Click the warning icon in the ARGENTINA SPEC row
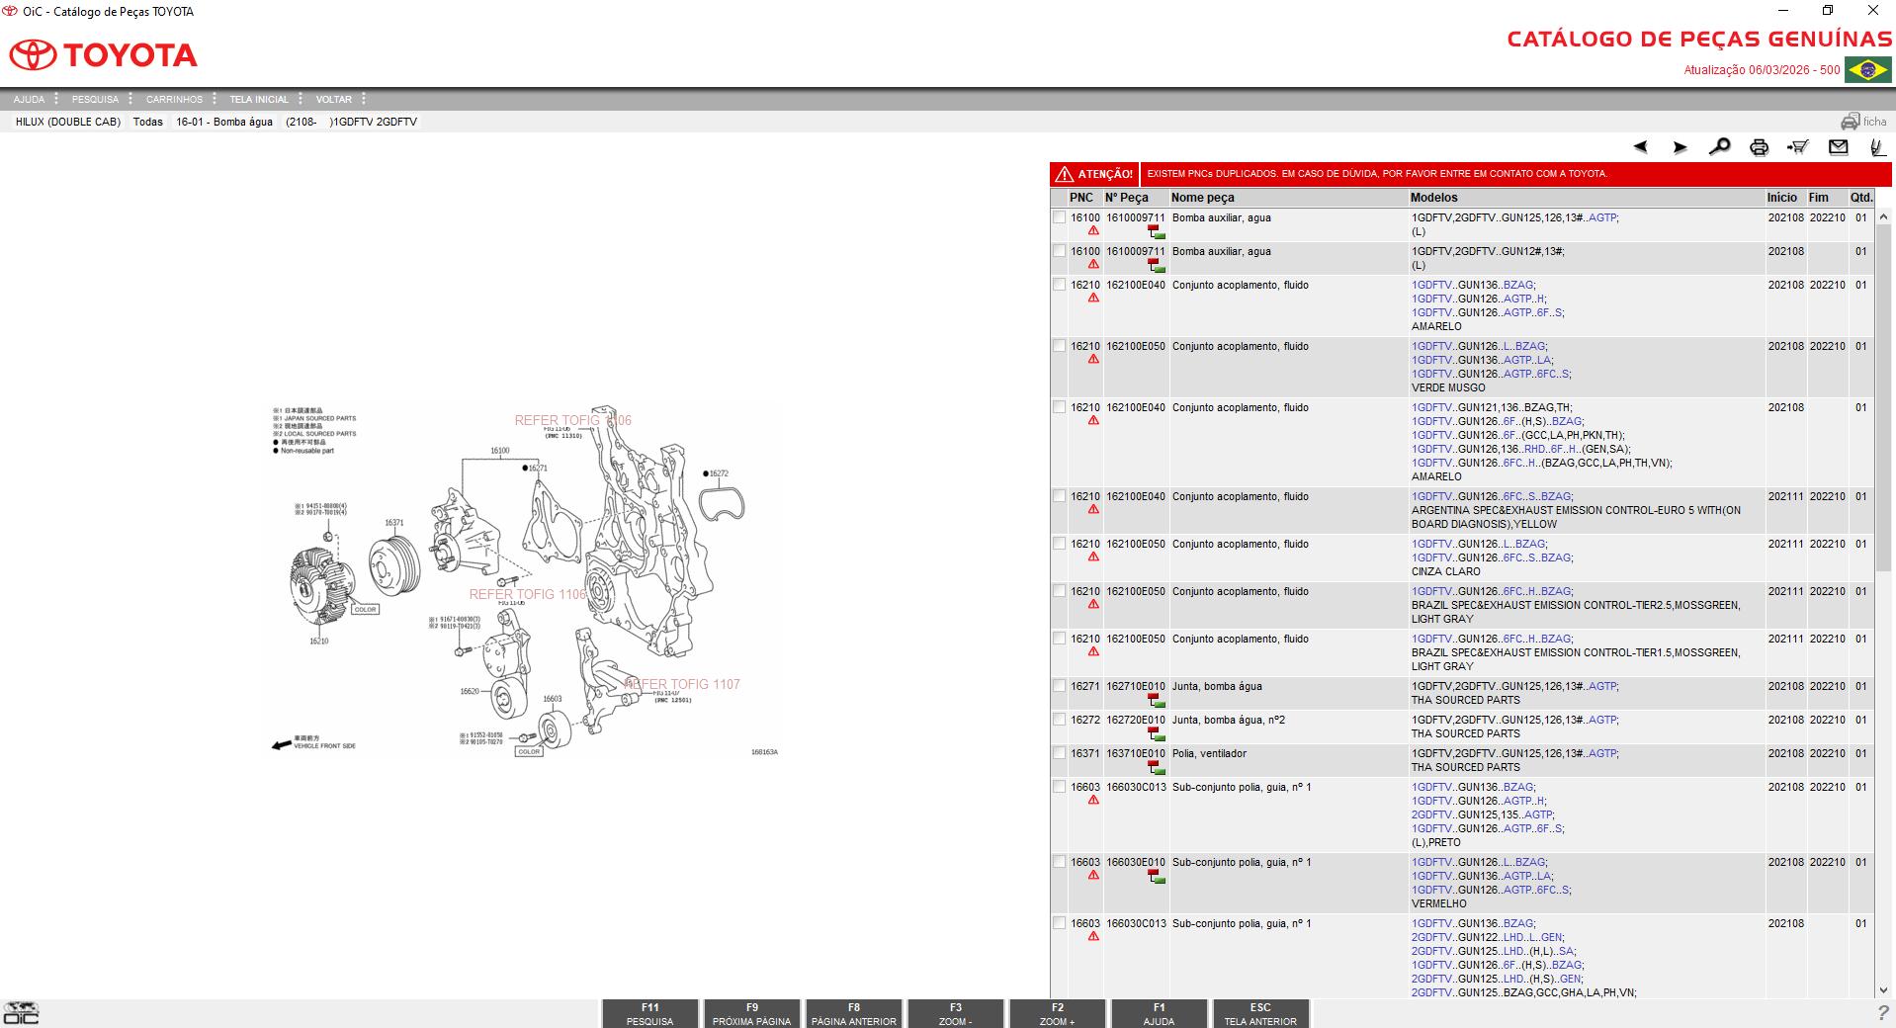The height and width of the screenshot is (1028, 1896). coord(1093,509)
